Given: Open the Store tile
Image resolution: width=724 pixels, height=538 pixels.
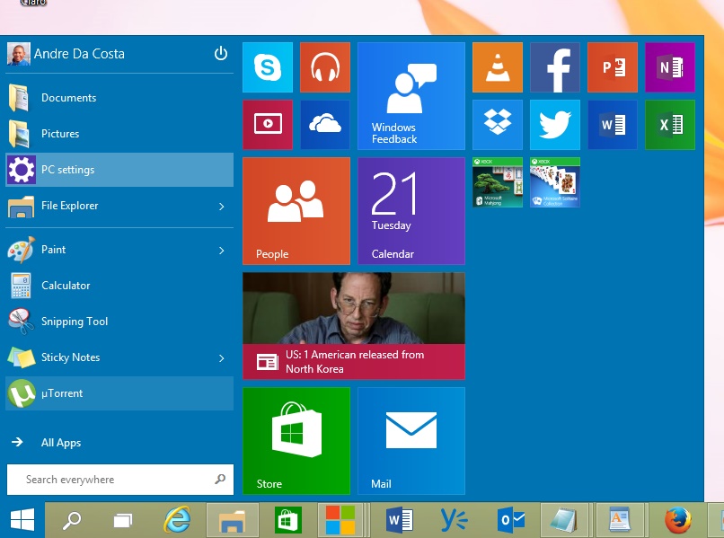Looking at the screenshot, I should (296, 441).
